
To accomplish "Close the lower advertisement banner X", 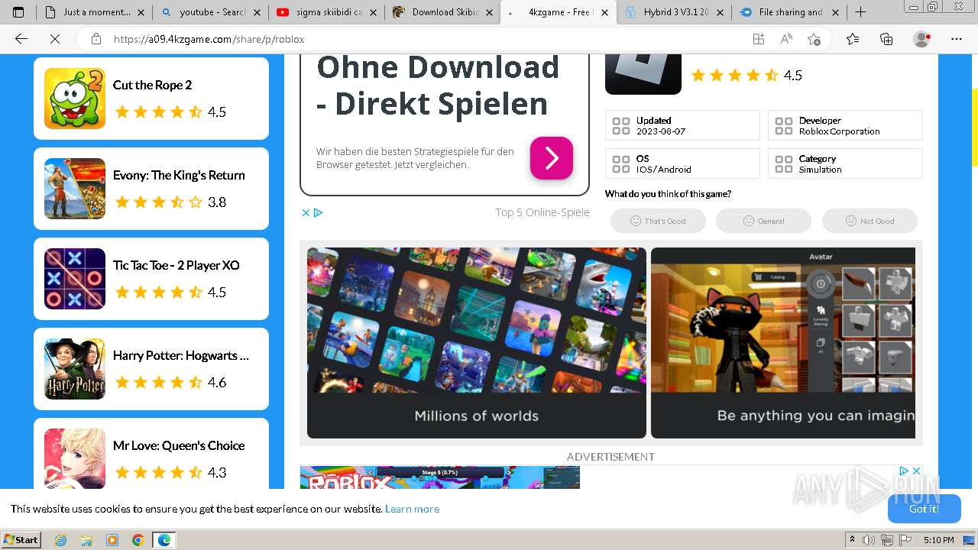I will [x=917, y=471].
